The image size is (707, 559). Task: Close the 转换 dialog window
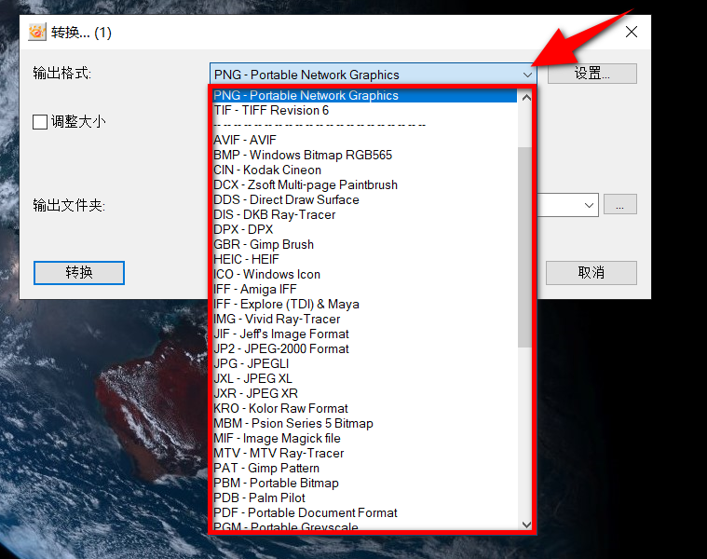[632, 33]
